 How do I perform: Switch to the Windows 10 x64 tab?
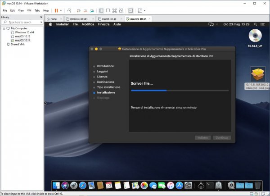pos(79,19)
